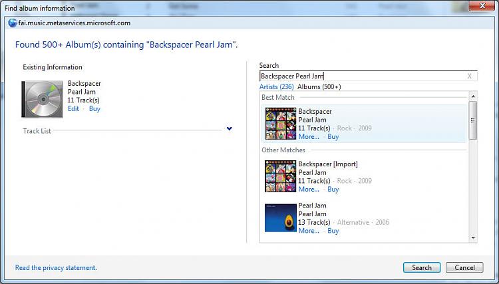499x284 pixels.
Task: Close the Find album information dialog
Action: 482,6
